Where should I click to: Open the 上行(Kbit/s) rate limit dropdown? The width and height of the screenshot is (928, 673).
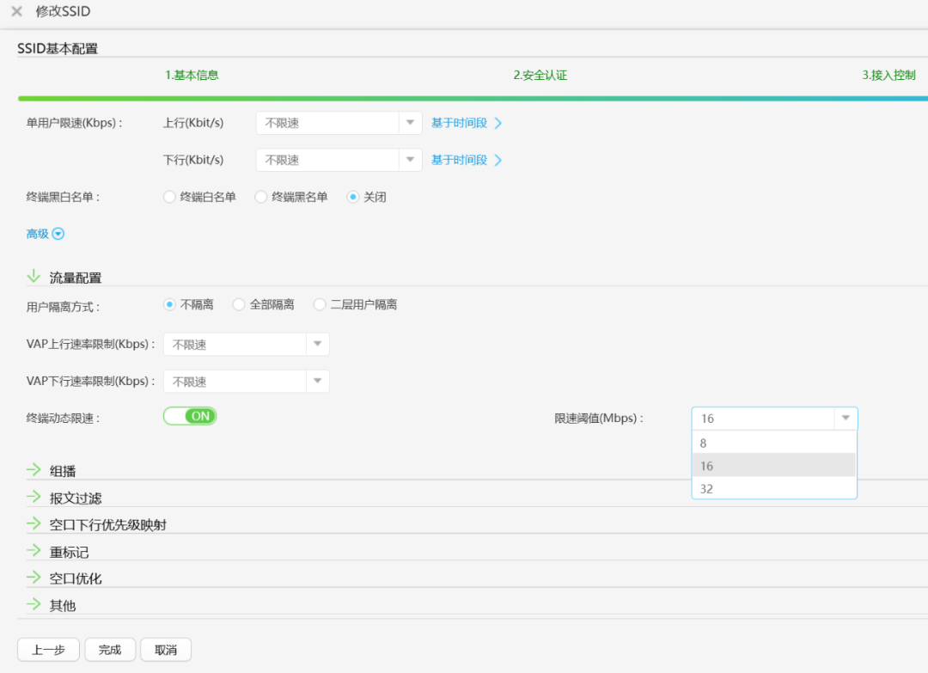(x=410, y=123)
